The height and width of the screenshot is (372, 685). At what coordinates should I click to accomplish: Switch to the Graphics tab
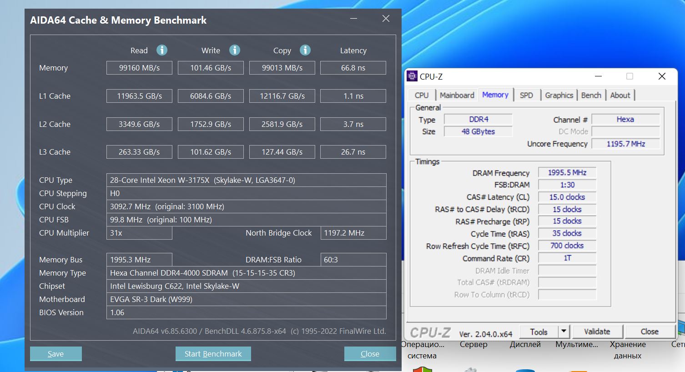click(559, 95)
